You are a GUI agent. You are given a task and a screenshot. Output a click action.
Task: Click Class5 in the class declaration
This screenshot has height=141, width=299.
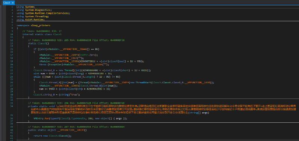pyautogui.click(x=58, y=34)
